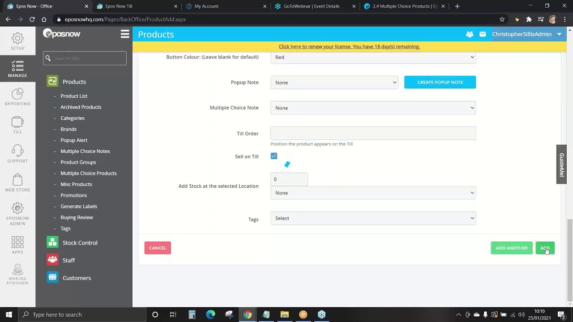573x322 pixels.
Task: Click the Till Order input field
Action: 373,133
